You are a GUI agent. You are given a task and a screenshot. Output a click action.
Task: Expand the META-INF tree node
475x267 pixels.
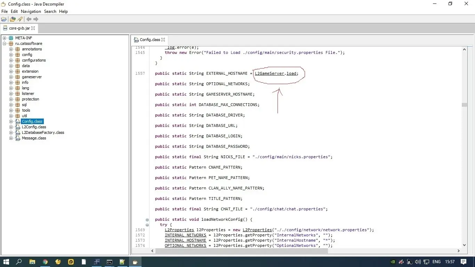click(5, 38)
